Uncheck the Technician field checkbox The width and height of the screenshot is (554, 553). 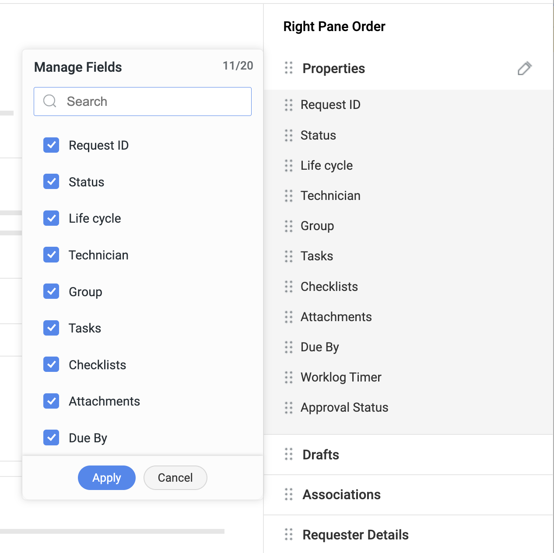[52, 255]
